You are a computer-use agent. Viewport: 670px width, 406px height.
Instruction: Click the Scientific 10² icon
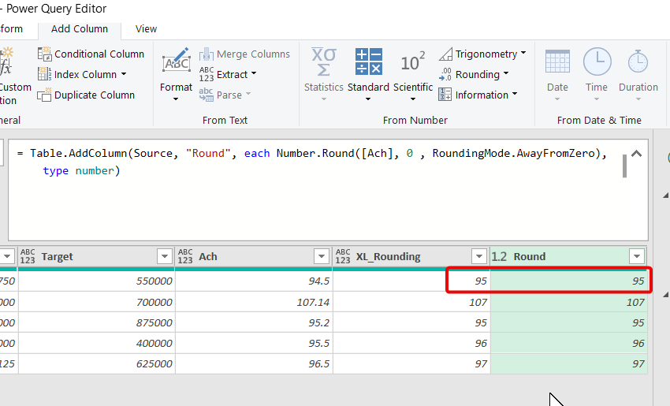(x=413, y=62)
